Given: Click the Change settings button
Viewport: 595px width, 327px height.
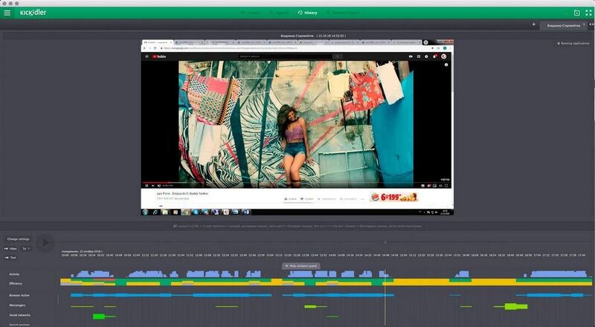Looking at the screenshot, I should 18,239.
